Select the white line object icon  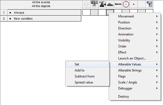pyautogui.click(x=142, y=4)
